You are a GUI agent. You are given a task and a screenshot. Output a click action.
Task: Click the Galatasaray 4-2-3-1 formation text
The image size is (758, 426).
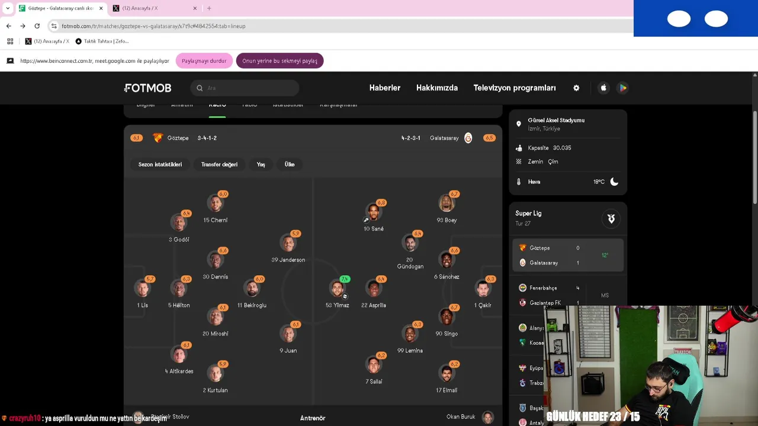(410, 138)
